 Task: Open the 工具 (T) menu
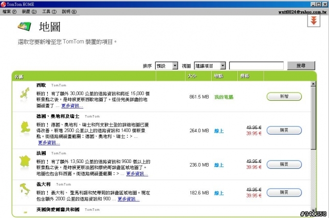tap(49, 12)
